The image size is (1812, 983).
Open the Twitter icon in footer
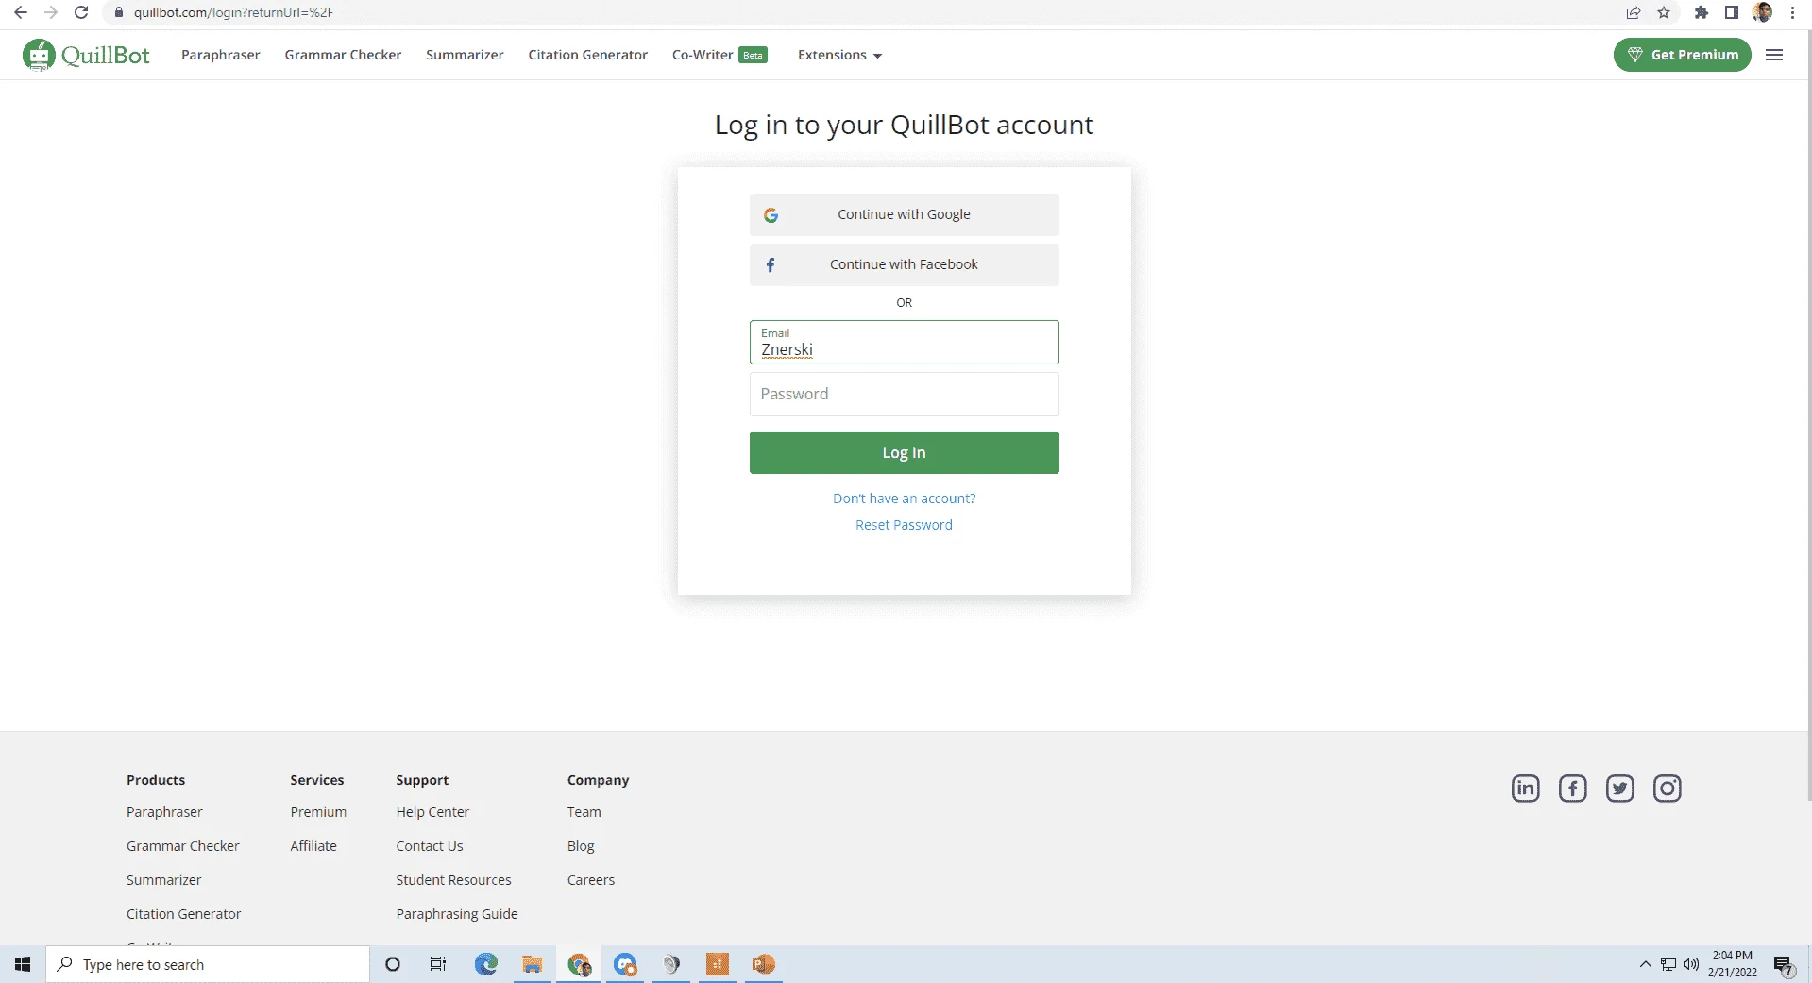tap(1620, 788)
